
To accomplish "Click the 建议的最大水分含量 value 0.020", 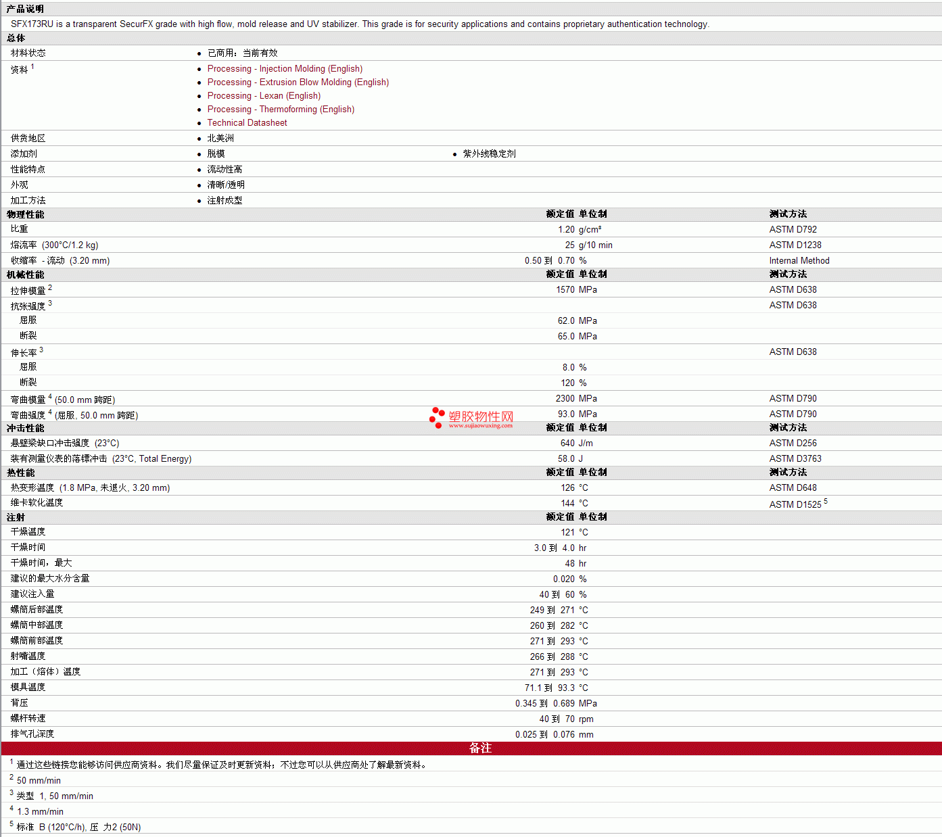I will pyautogui.click(x=564, y=579).
